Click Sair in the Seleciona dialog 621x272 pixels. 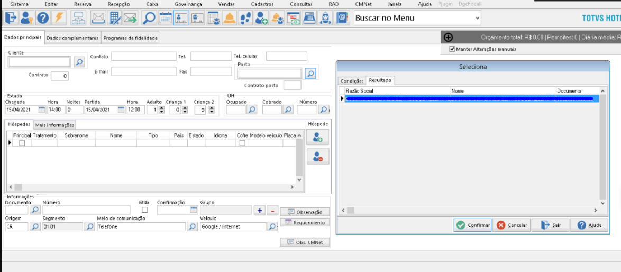[x=551, y=225]
